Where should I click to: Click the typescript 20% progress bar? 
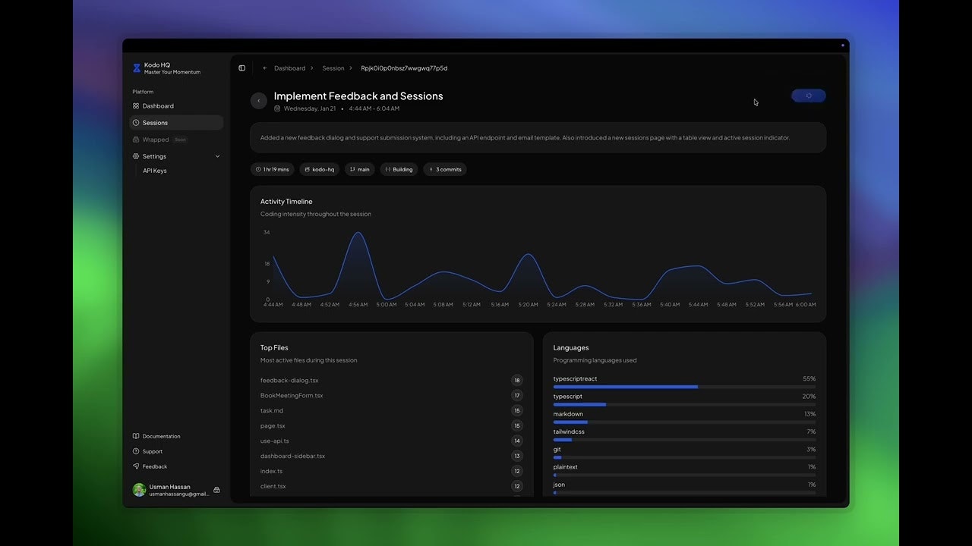684,404
